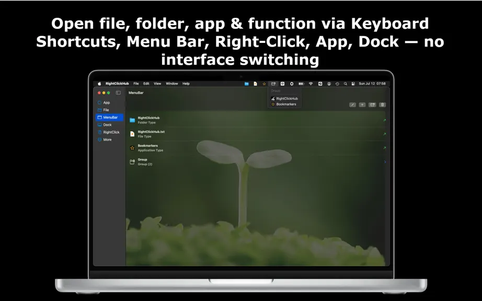Choose RightClickHub in Group dropdown
This screenshot has height=301, width=482.
tap(284, 99)
